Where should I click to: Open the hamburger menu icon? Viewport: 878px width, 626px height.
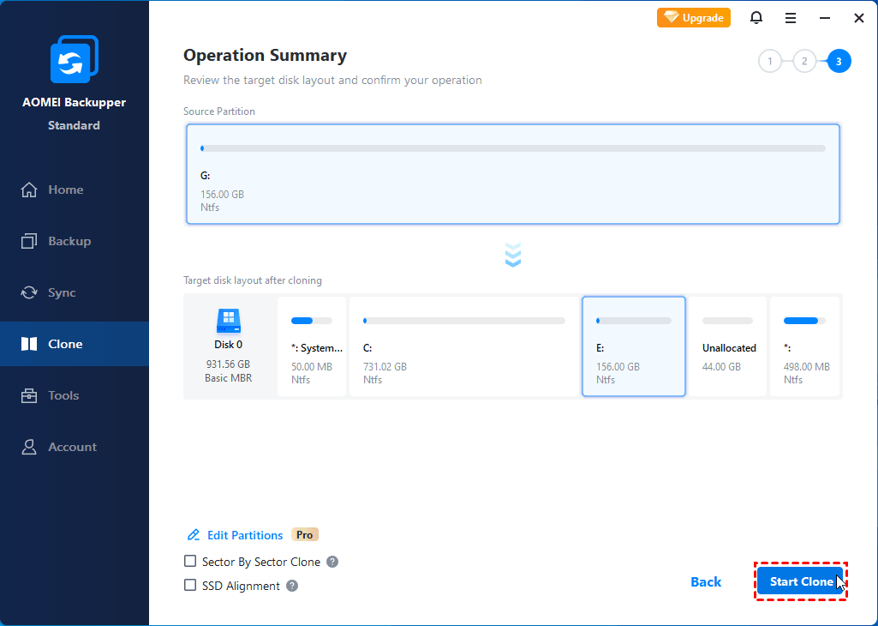tap(790, 19)
